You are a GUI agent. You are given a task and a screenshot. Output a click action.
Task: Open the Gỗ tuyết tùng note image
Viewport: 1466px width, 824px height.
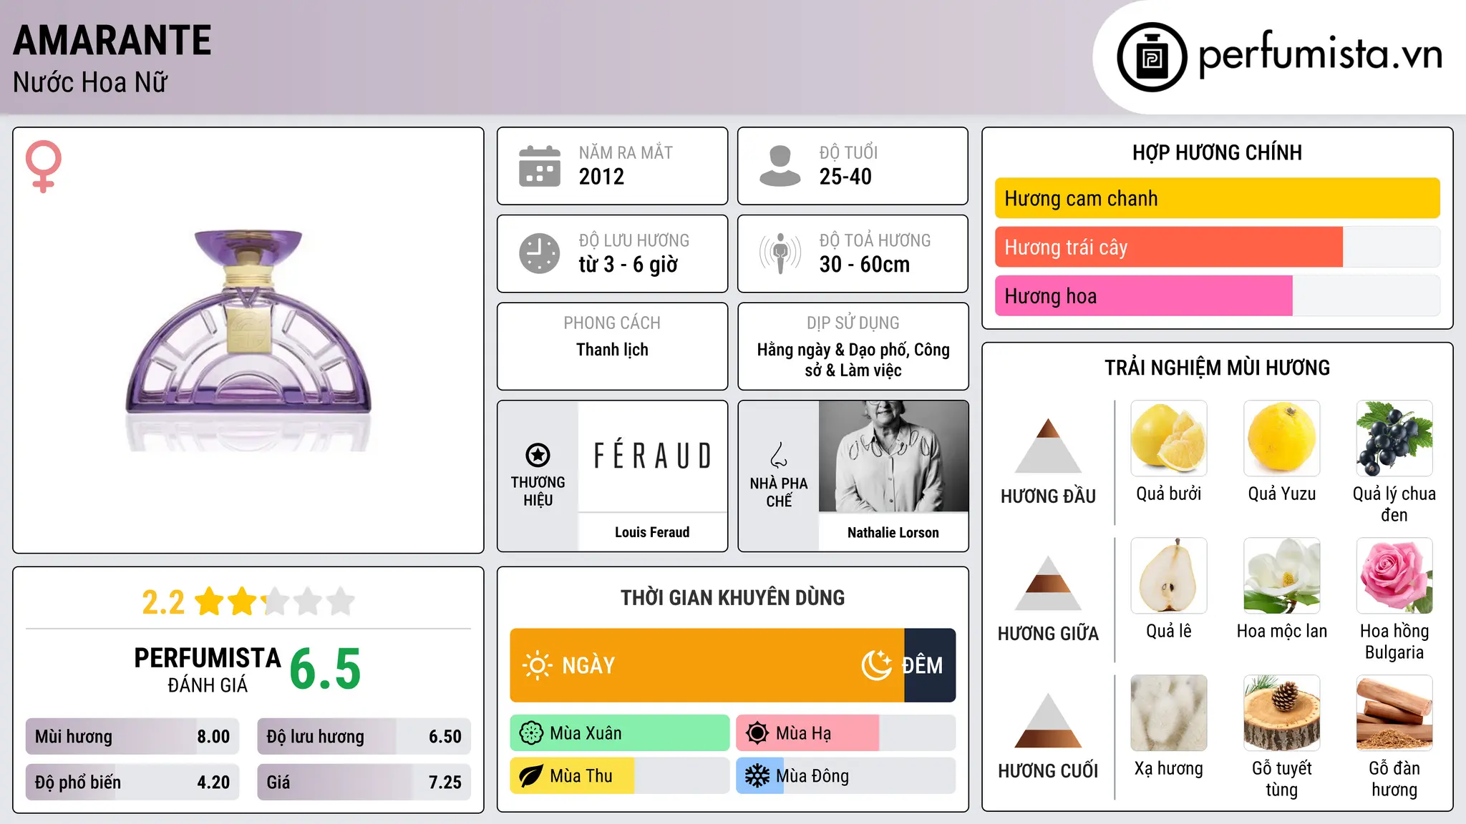[x=1282, y=713]
